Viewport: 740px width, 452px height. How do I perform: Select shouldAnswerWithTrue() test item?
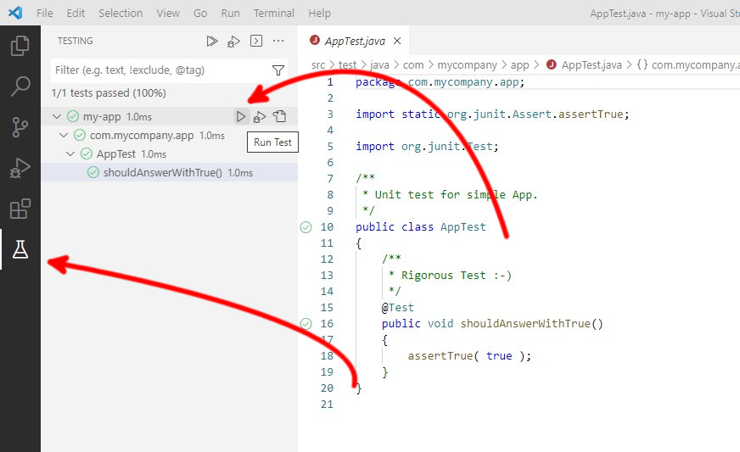[x=162, y=173]
